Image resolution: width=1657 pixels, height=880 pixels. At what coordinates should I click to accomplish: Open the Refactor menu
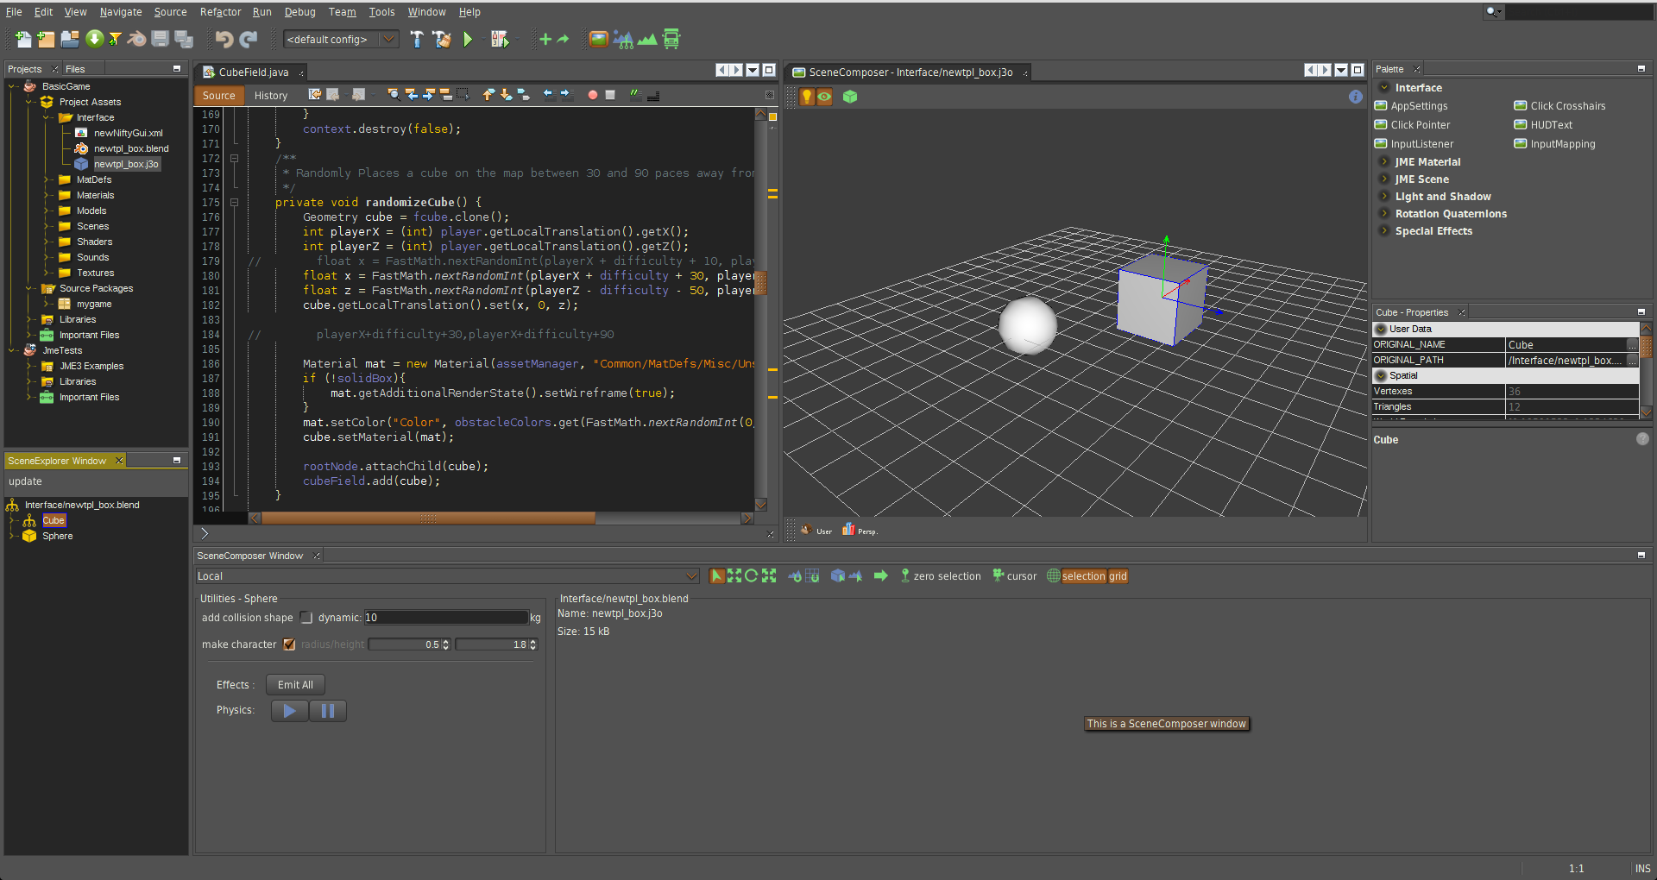(220, 12)
